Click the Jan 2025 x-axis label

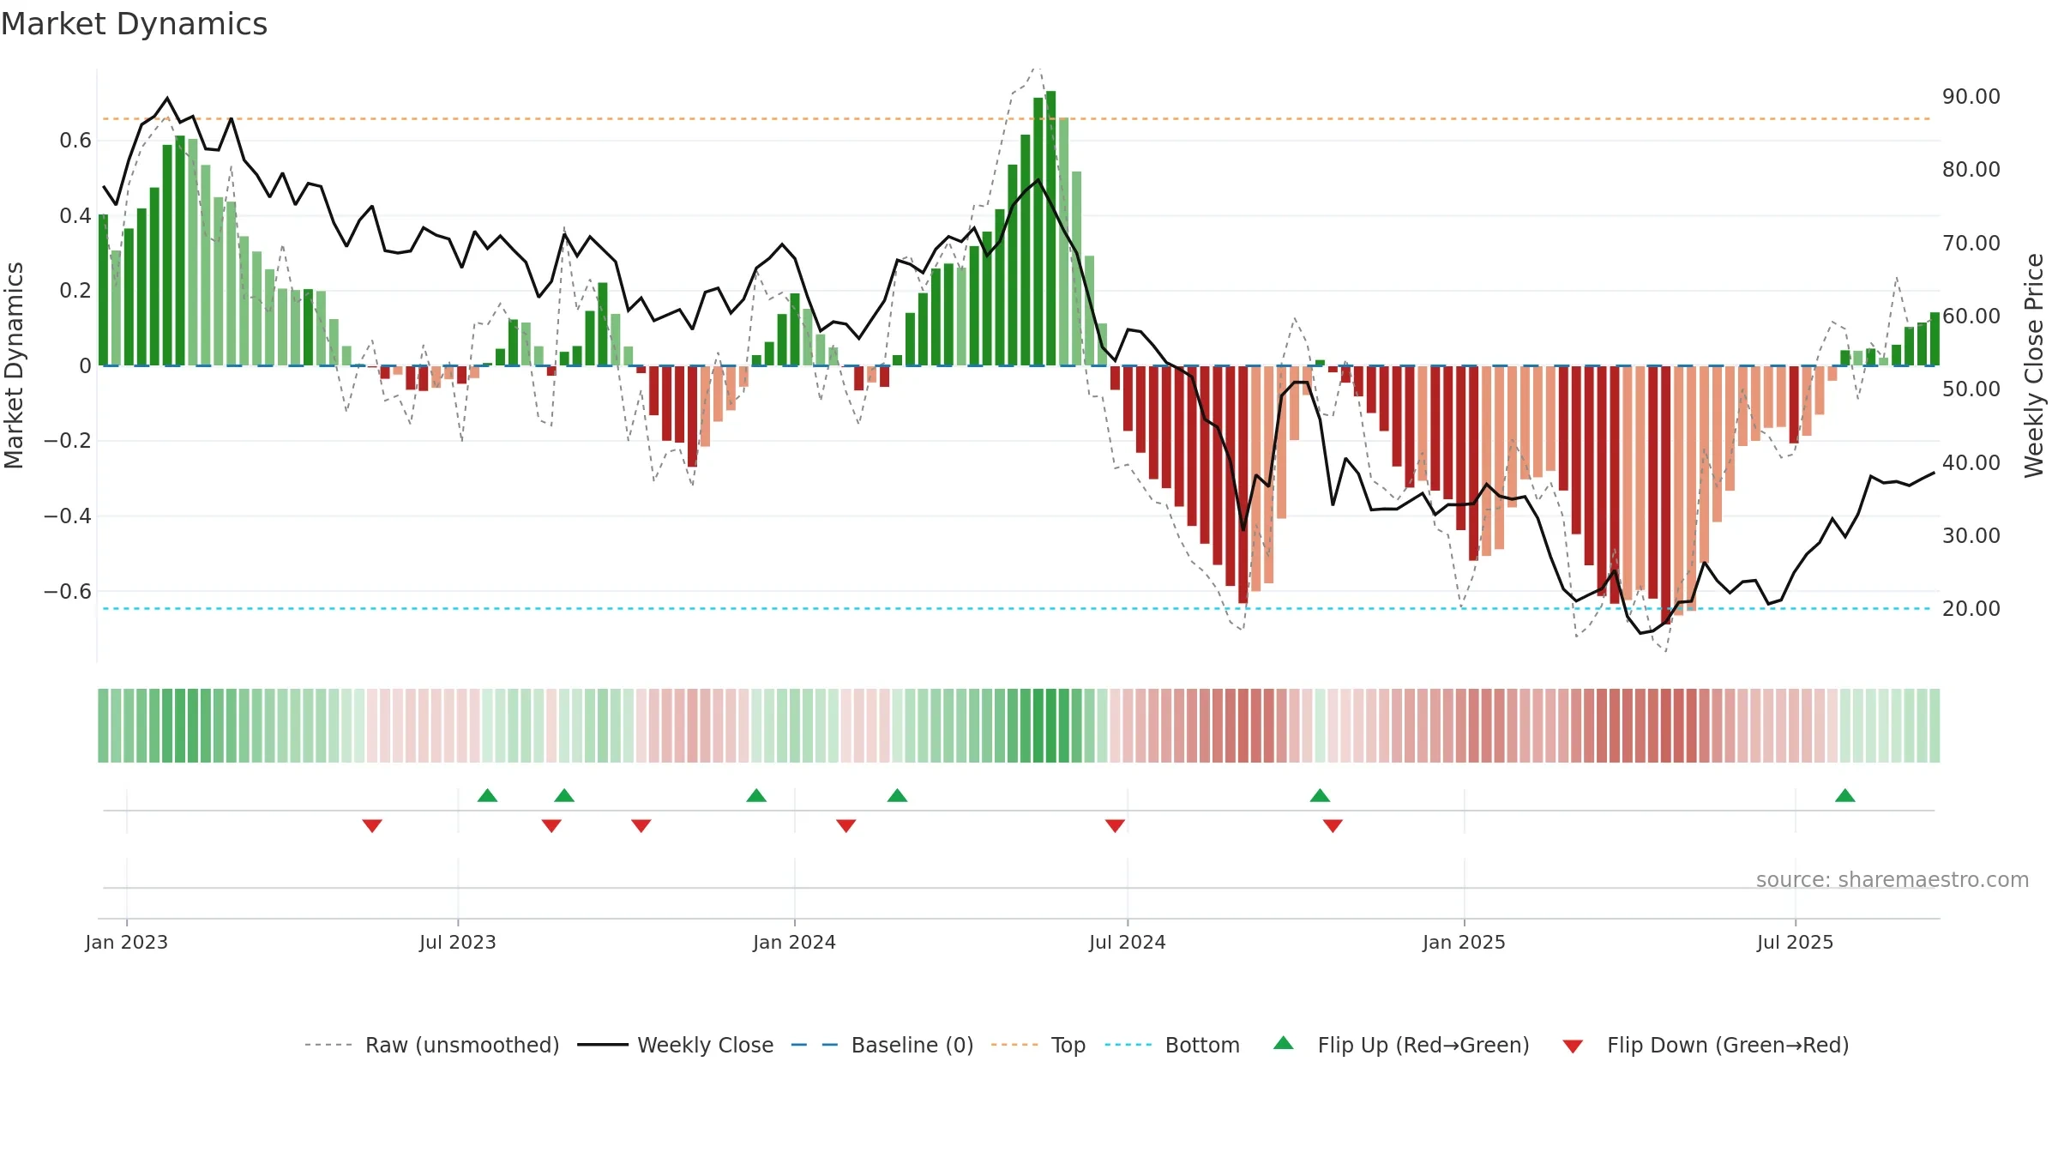[x=1465, y=942]
